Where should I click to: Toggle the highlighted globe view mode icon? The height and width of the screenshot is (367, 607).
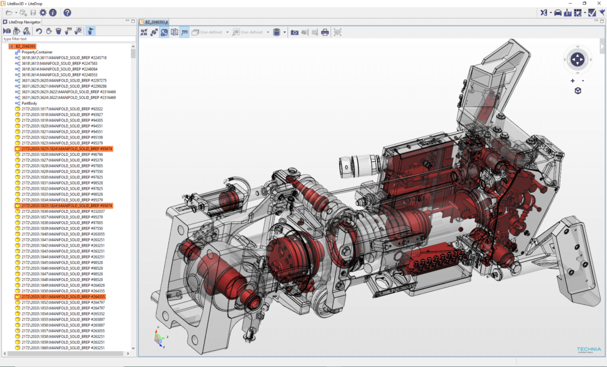coord(164,32)
